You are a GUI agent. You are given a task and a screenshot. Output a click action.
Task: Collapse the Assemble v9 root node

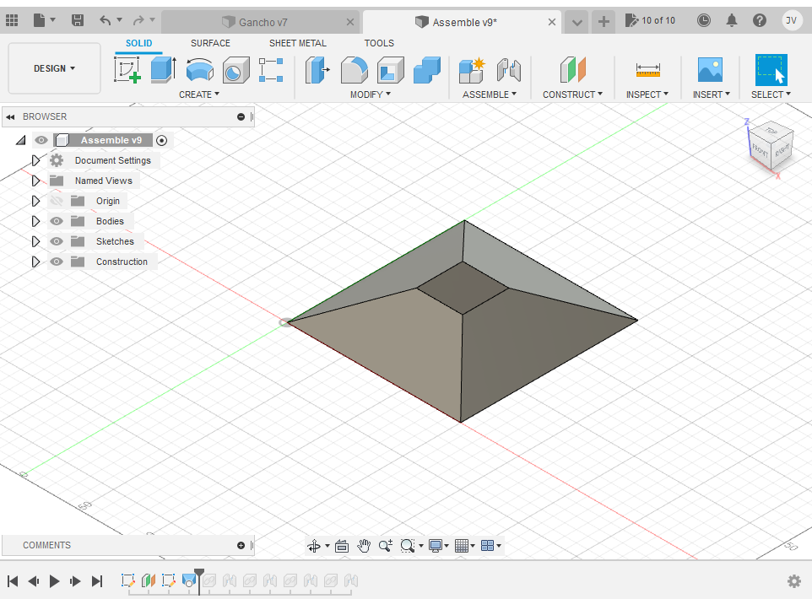tap(21, 140)
